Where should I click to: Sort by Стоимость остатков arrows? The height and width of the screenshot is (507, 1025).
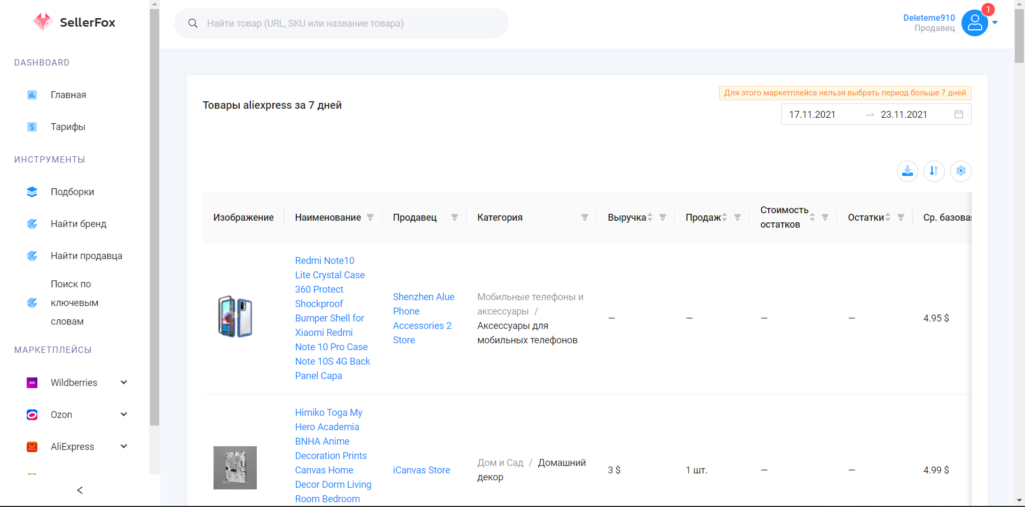coord(812,218)
